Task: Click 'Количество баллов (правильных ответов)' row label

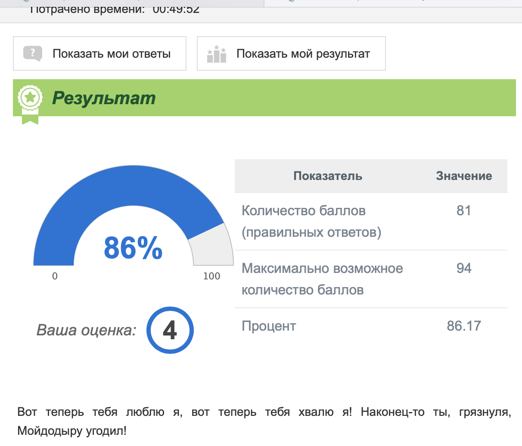Action: pyautogui.click(x=311, y=221)
